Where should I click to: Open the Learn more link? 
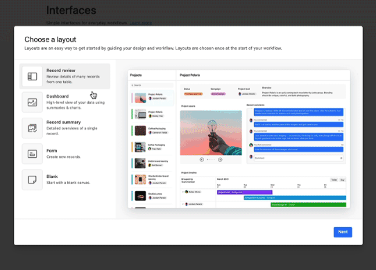coord(141,23)
